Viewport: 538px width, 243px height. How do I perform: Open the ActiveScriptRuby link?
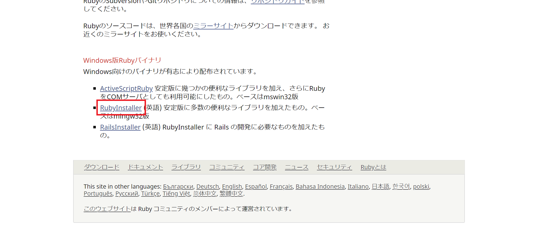pos(126,89)
